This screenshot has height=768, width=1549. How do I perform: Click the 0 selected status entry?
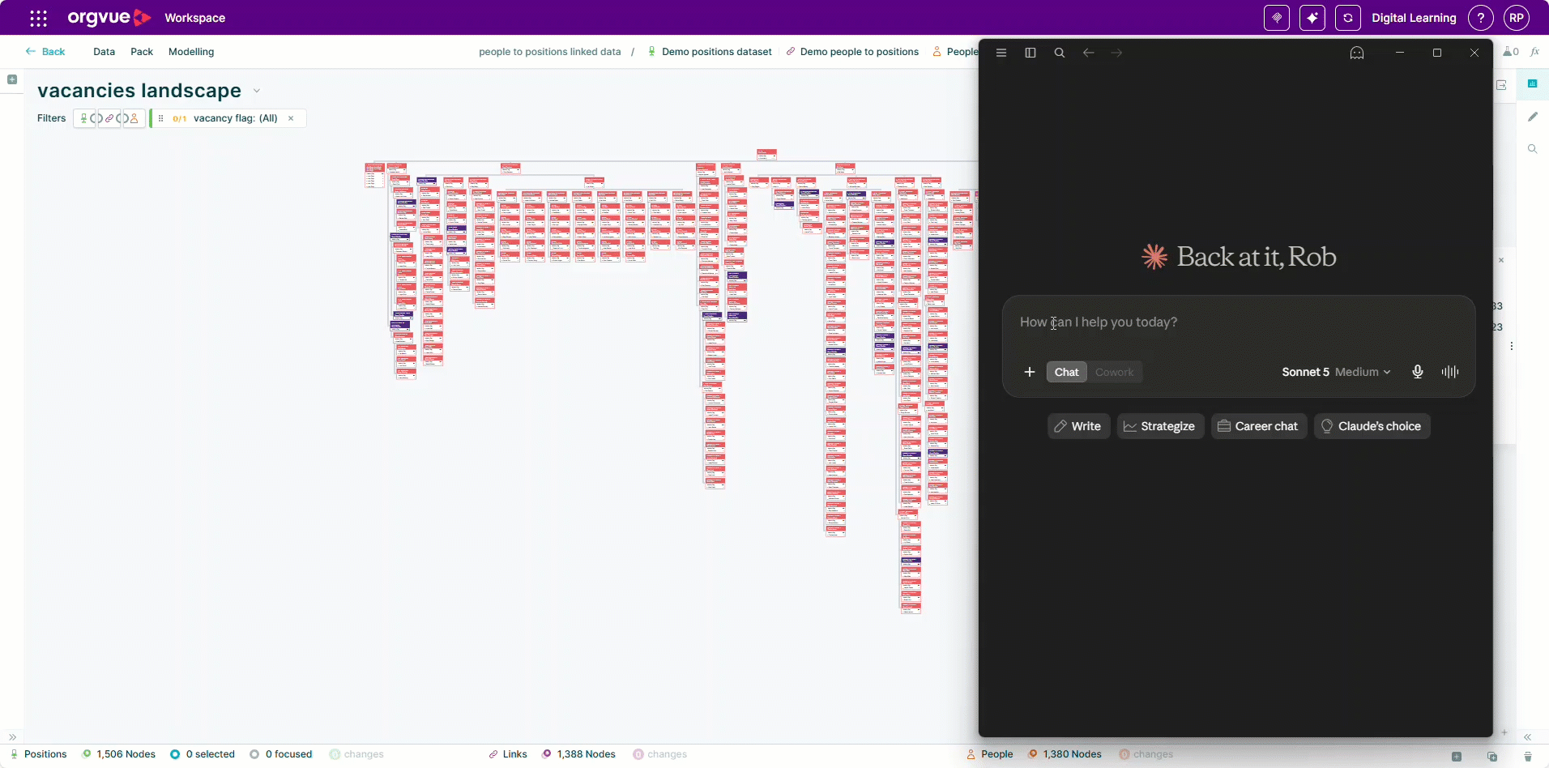point(203,754)
